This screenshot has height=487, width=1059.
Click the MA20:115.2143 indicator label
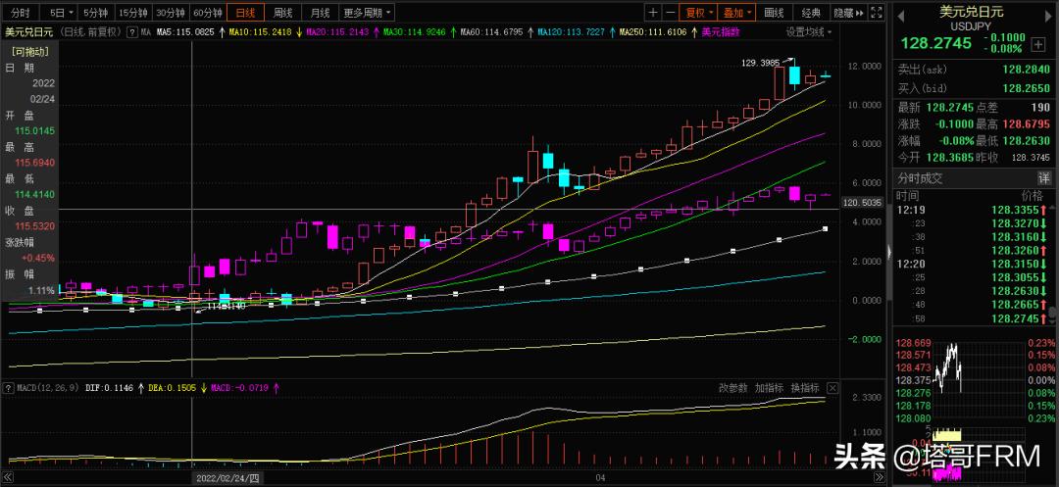coord(337,31)
